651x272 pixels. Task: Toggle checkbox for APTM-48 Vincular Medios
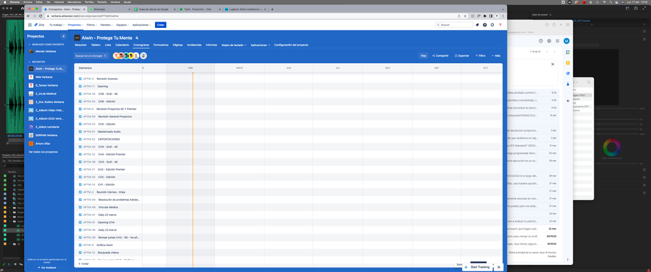(x=80, y=207)
